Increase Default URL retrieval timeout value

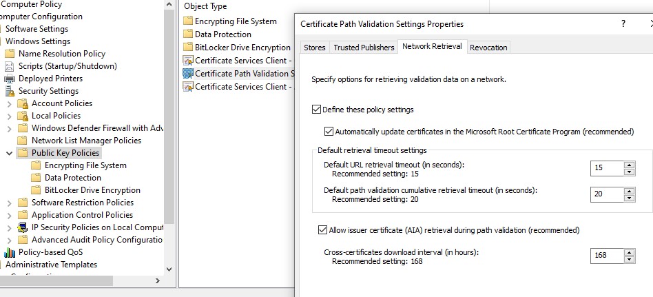point(629,165)
